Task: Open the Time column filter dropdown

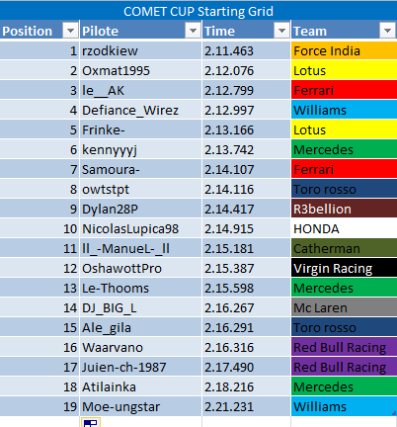Action: (281, 31)
